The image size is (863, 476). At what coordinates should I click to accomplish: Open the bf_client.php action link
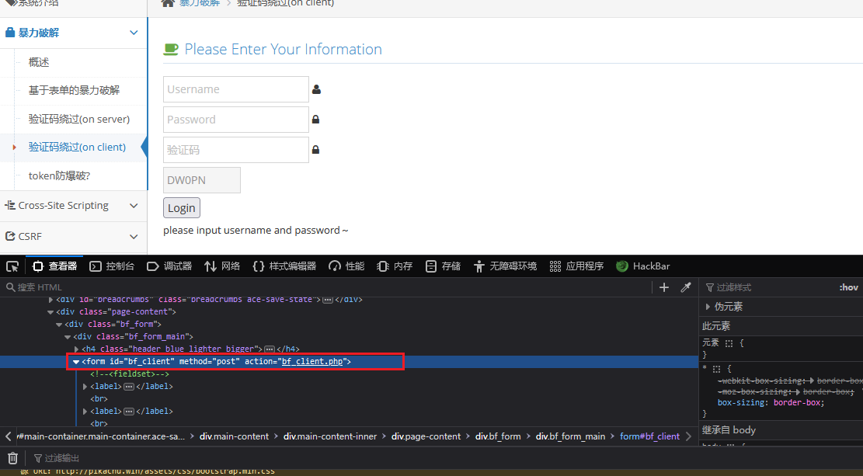click(x=312, y=362)
